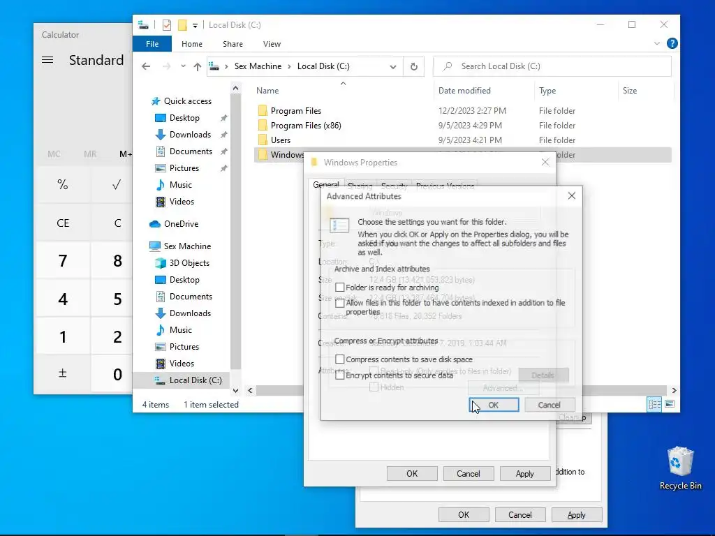This screenshot has width=715, height=536.
Task: Click OK in Advanced Attributes dialog
Action: pos(494,405)
